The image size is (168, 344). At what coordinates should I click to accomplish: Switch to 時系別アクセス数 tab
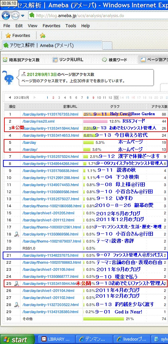(x=21, y=60)
